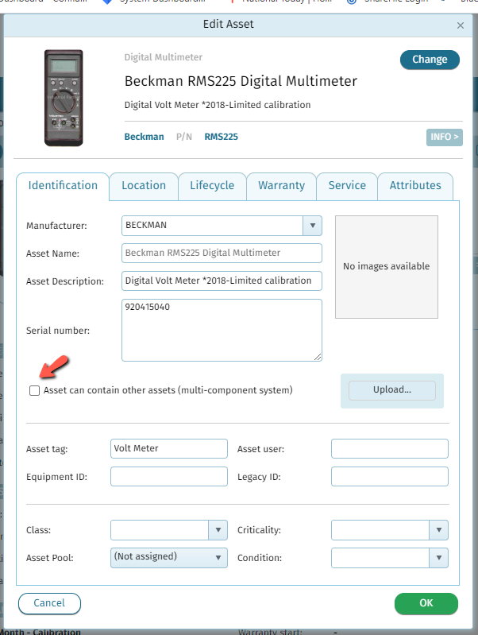This screenshot has height=635, width=478.
Task: Click the Serial number text area
Action: tap(222, 330)
